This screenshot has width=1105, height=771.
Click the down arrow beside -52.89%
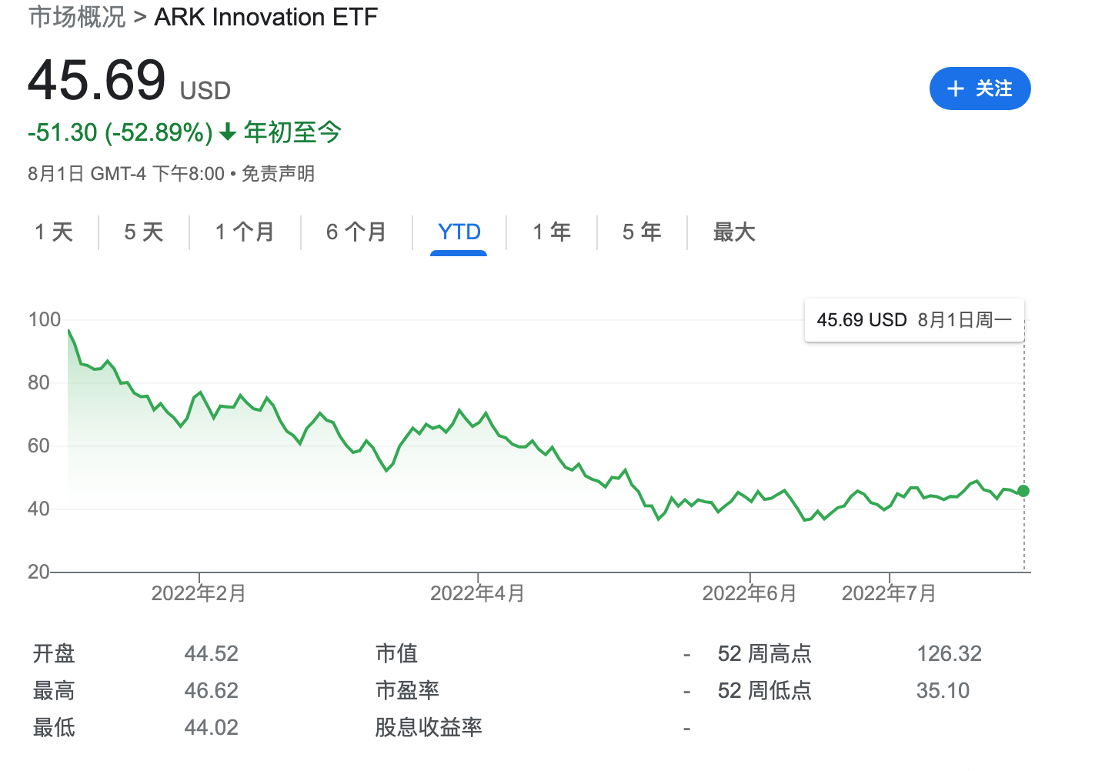[227, 132]
